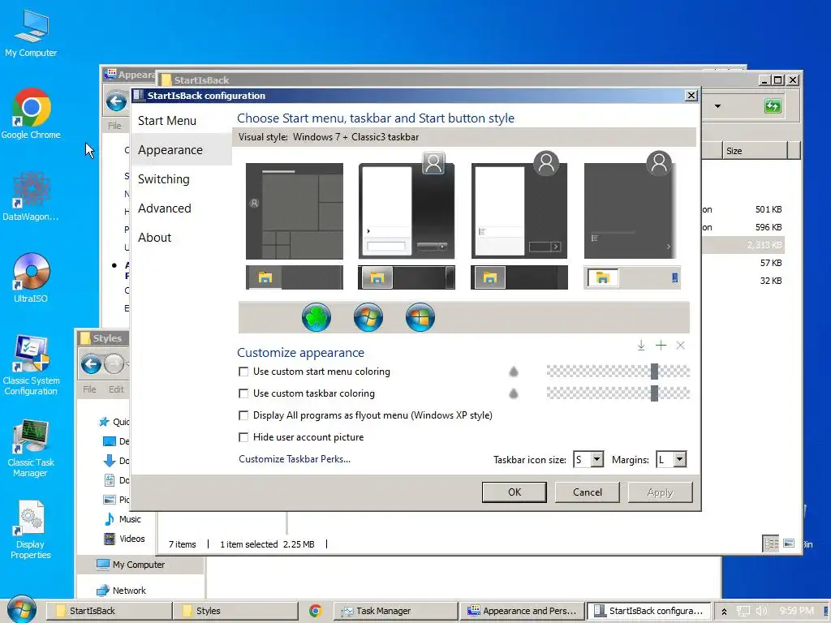
Task: Enable Use custom taskbar coloring
Action: tap(243, 393)
